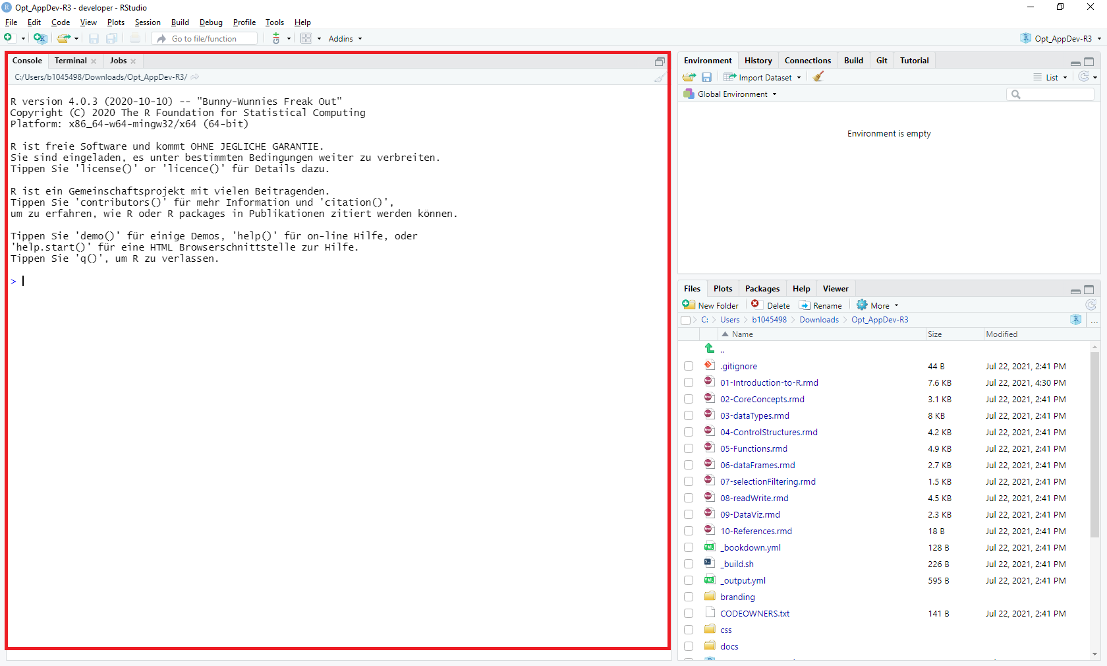This screenshot has height=666, width=1107.
Task: Click the go up to parent directory arrow
Action: coord(710,348)
